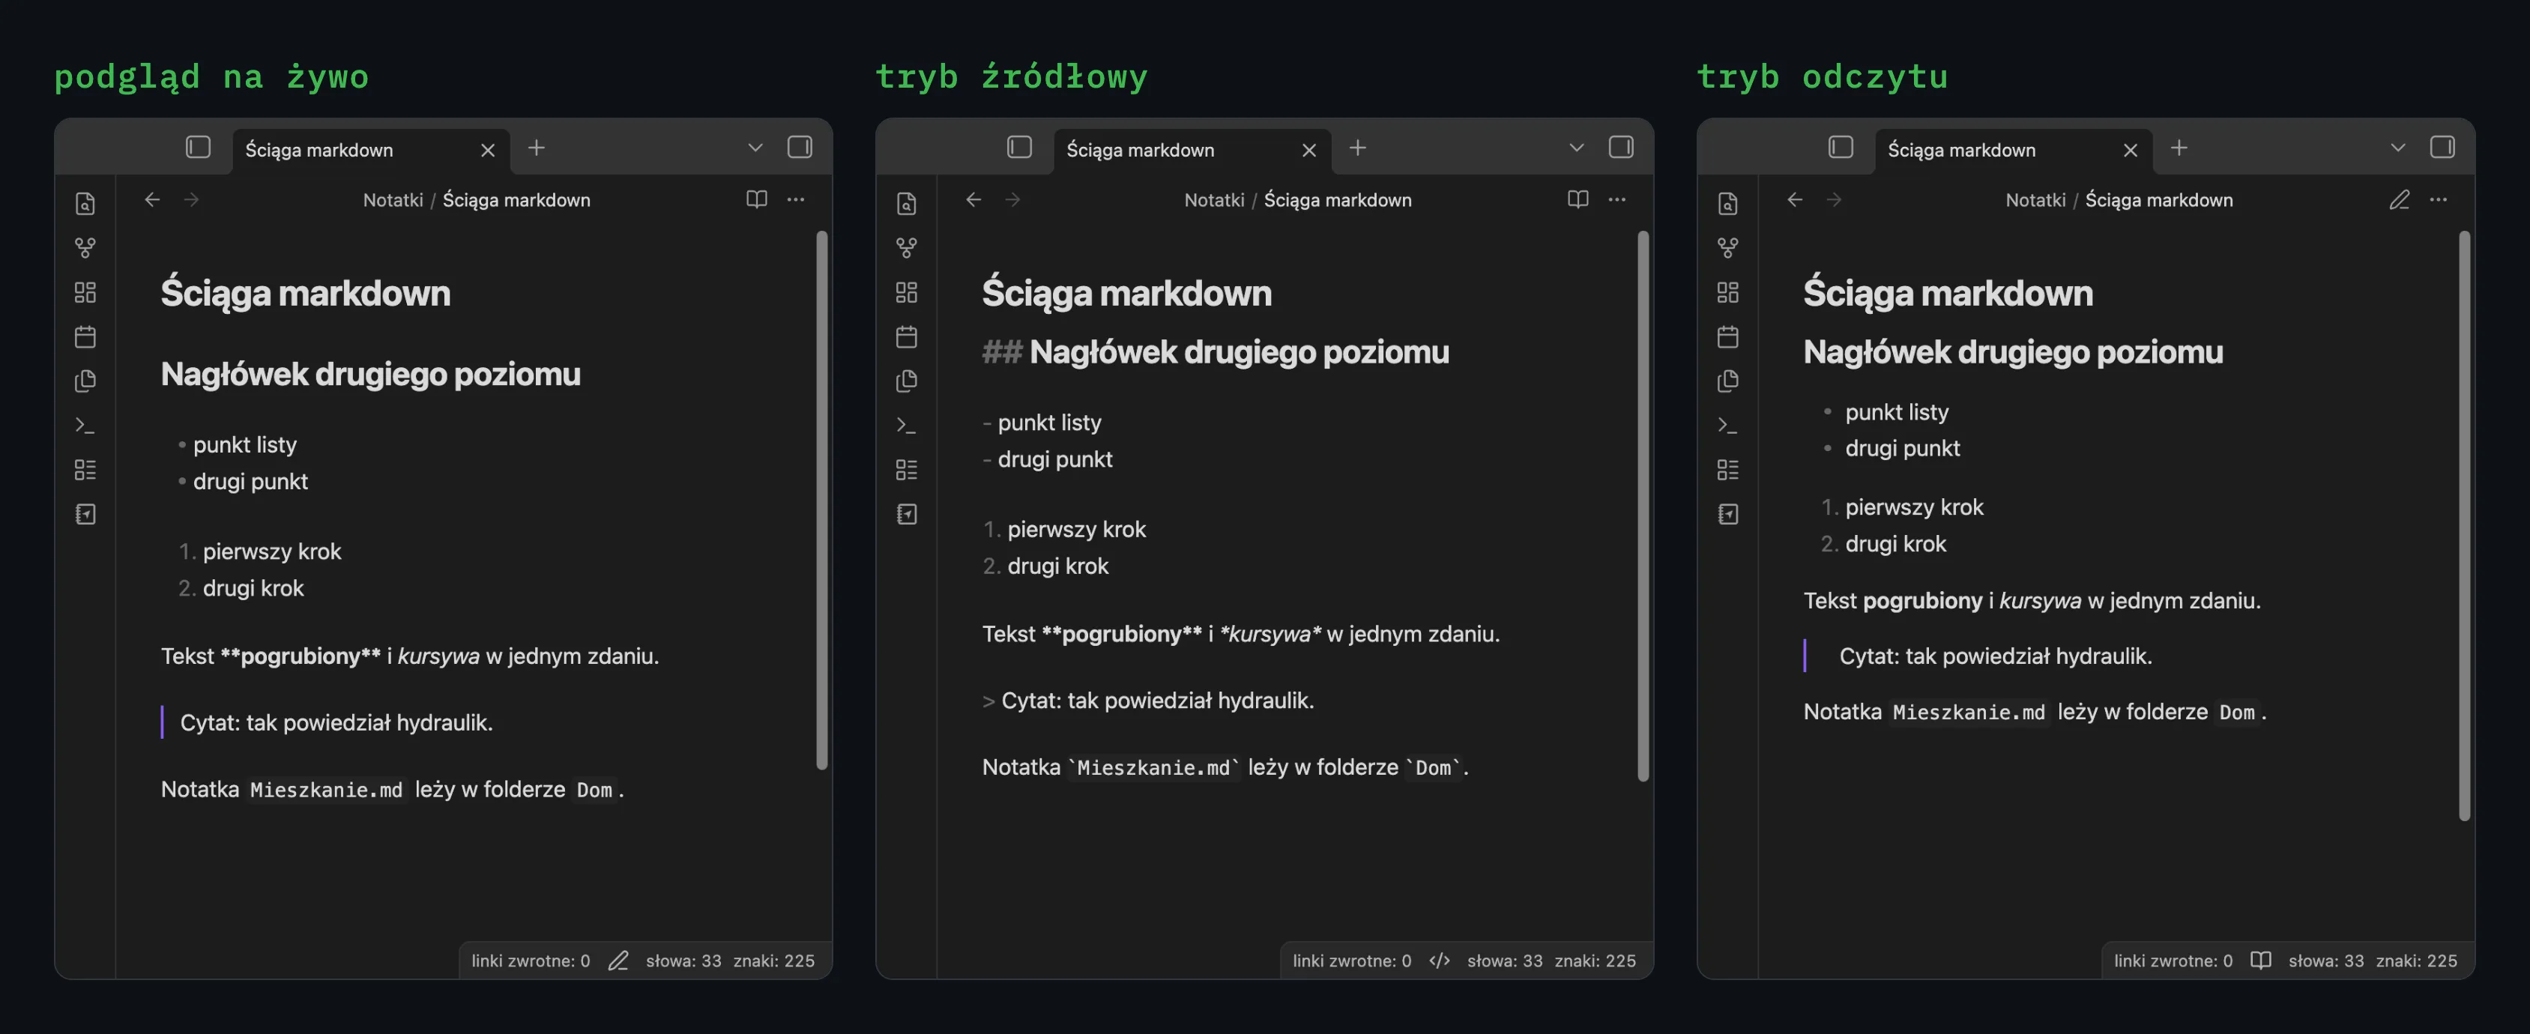This screenshot has width=2530, height=1034.
Task: Open templates icon in reading mode window
Action: (x=1727, y=381)
